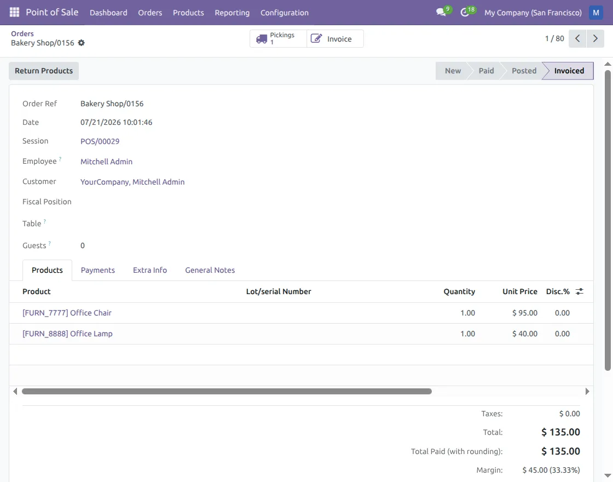This screenshot has height=482, width=613.
Task: Open the Orders menu
Action: [150, 13]
